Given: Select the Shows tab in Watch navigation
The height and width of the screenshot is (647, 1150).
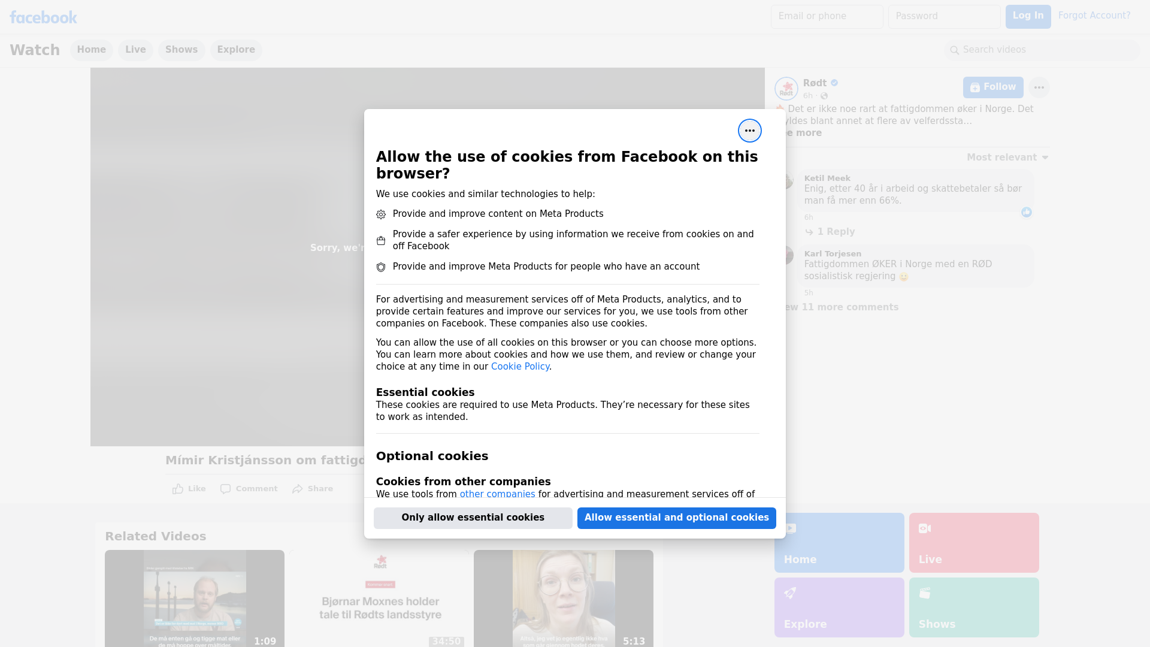Looking at the screenshot, I should [181, 50].
